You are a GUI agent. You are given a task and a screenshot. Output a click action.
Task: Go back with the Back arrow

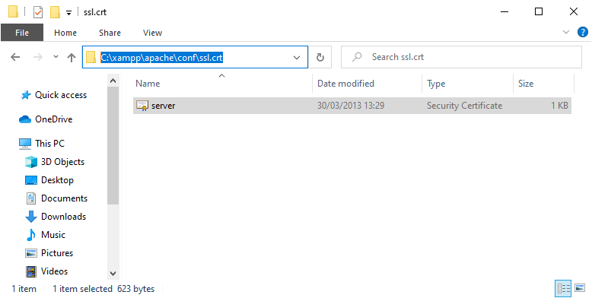[x=15, y=57]
